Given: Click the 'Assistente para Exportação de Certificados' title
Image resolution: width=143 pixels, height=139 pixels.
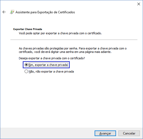Looking at the screenshot, I should (45, 12).
